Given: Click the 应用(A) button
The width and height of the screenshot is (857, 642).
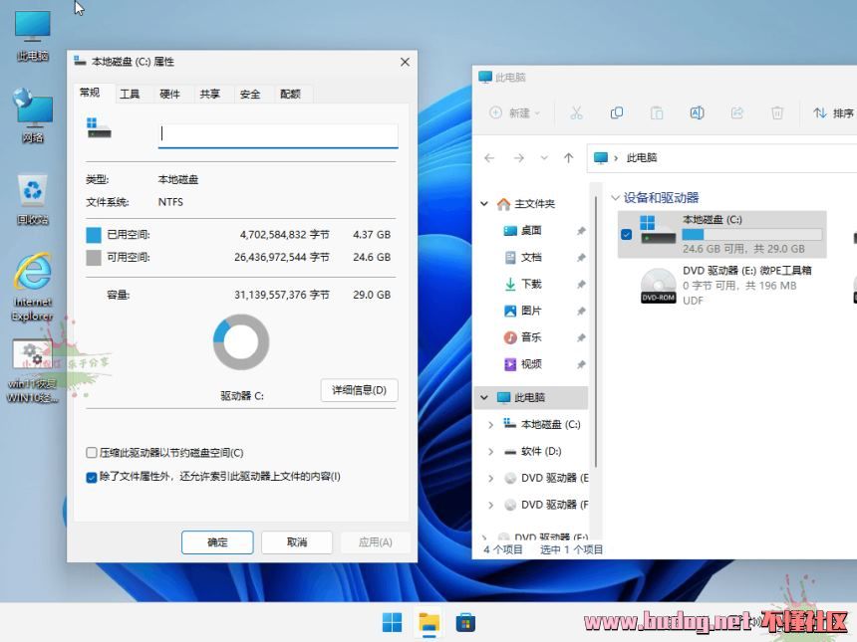Looking at the screenshot, I should click(376, 541).
